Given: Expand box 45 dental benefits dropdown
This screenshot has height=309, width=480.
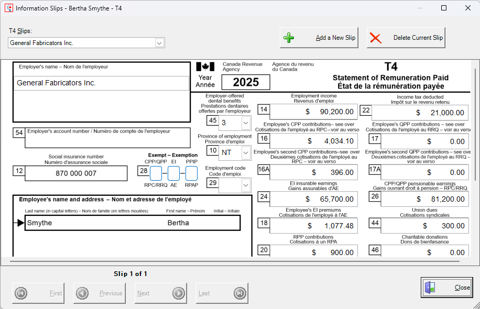Looking at the screenshot, I should click(x=246, y=123).
